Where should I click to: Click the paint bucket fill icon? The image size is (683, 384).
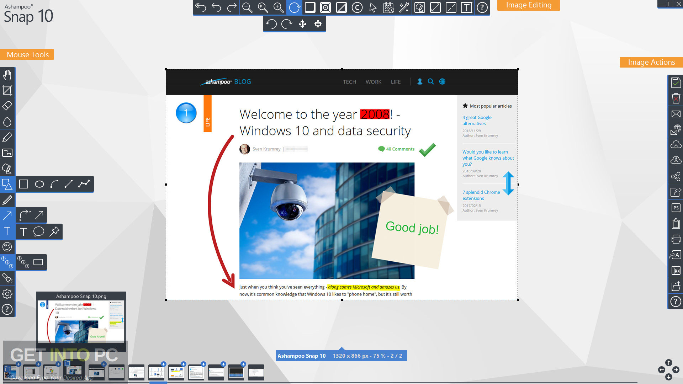420,7
